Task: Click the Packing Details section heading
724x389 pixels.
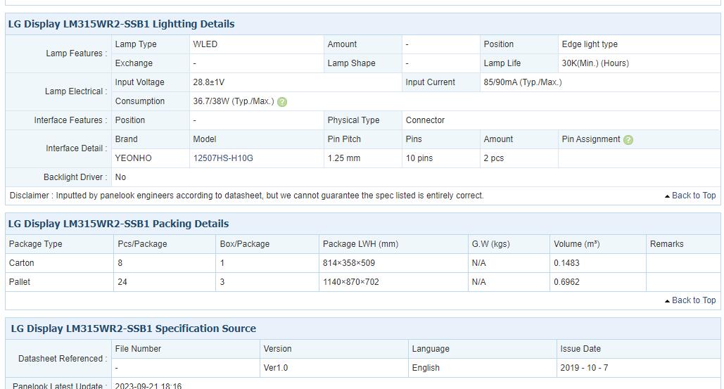Action: pos(119,224)
